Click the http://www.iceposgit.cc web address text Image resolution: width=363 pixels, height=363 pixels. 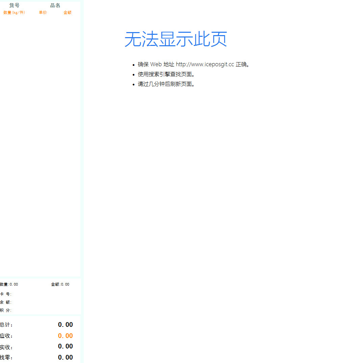click(205, 64)
